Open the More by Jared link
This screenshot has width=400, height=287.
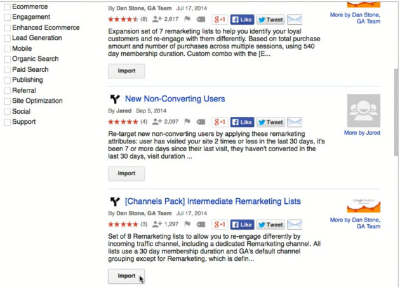pos(362,133)
